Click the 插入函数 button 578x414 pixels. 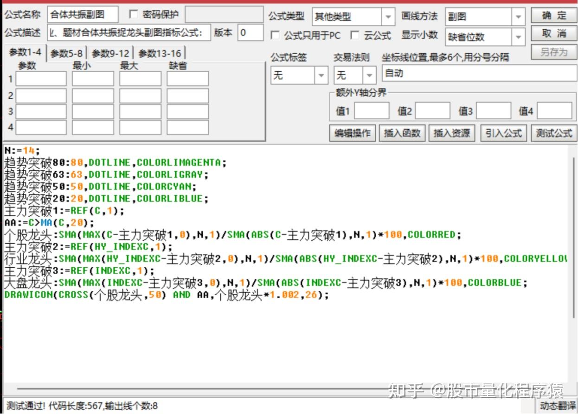tap(402, 133)
